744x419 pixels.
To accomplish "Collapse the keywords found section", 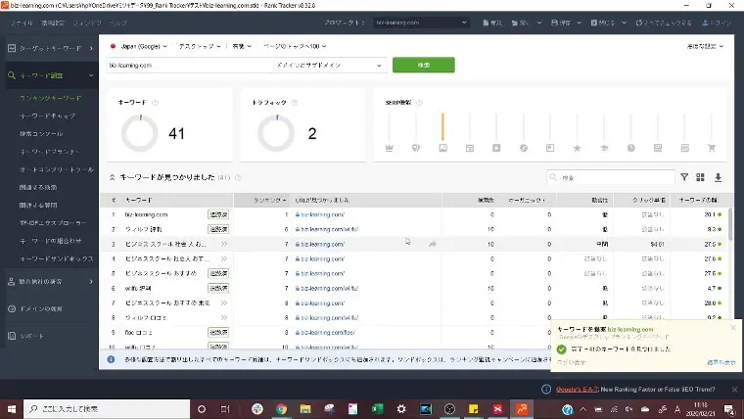I will (113, 177).
